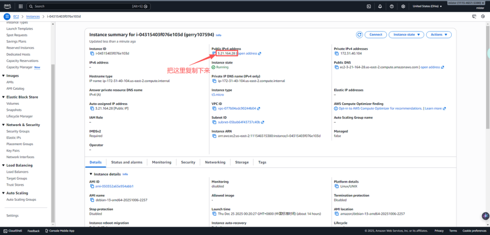The width and height of the screenshot is (490, 235).
Task: Go to Instances breadcrumb
Action: 33,17
